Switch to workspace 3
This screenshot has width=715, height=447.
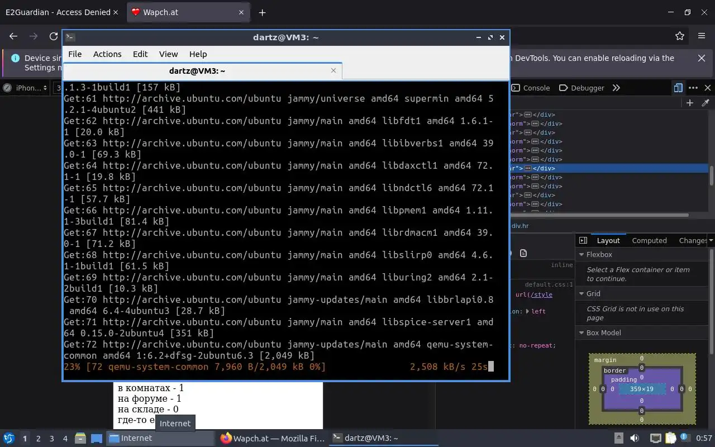tap(51, 439)
